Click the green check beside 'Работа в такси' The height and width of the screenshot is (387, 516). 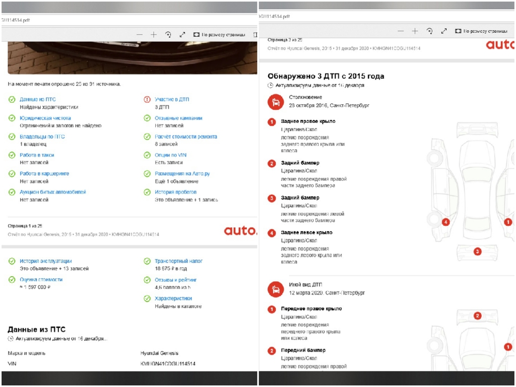[12, 155]
